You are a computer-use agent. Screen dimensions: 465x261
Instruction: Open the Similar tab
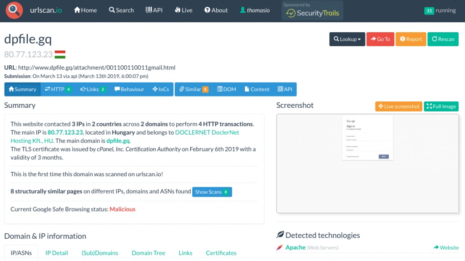193,89
